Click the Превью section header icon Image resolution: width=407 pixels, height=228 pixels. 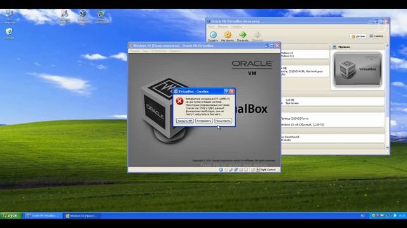pos(335,47)
